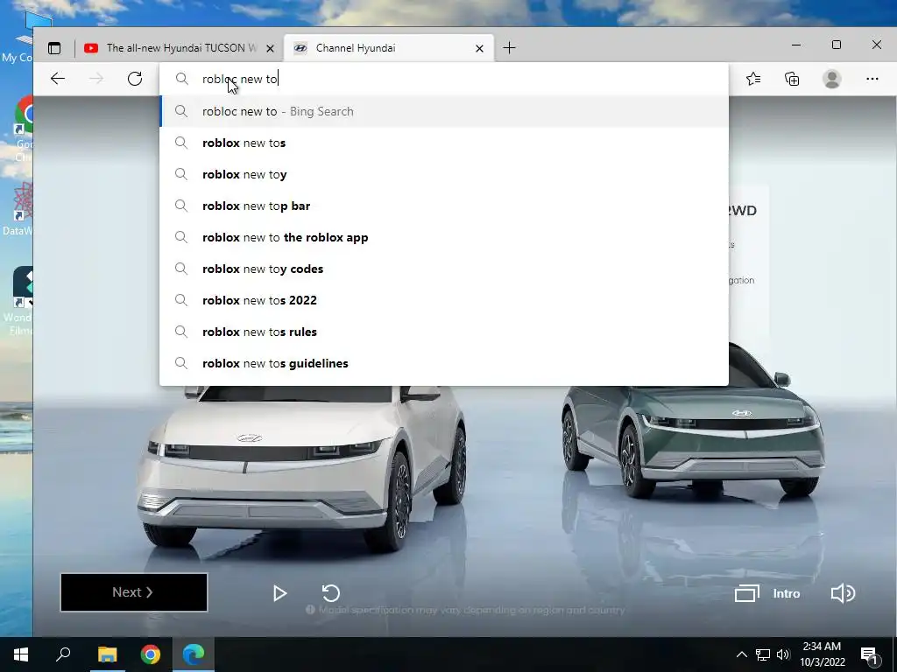Open the Intro scenes icon
Viewport: 897px width, 672px height.
click(746, 593)
